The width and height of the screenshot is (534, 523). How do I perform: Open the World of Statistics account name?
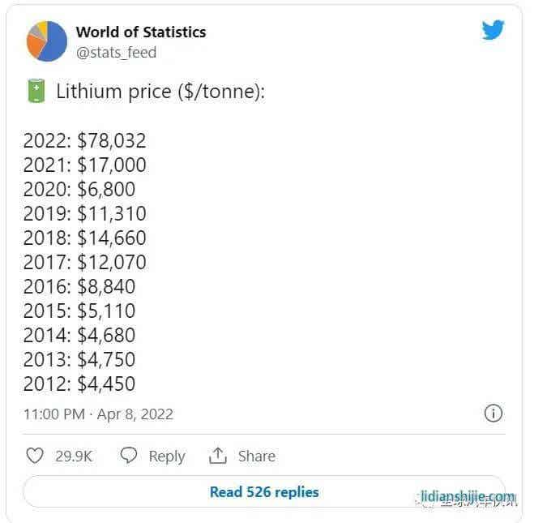click(141, 32)
